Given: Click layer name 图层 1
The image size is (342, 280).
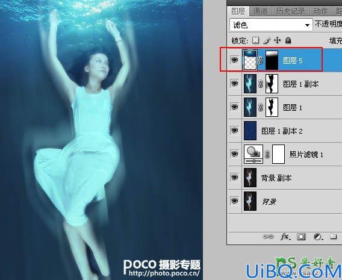Looking at the screenshot, I should coord(293,107).
